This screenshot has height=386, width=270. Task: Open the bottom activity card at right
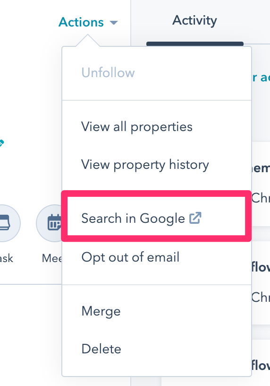pyautogui.click(x=261, y=362)
